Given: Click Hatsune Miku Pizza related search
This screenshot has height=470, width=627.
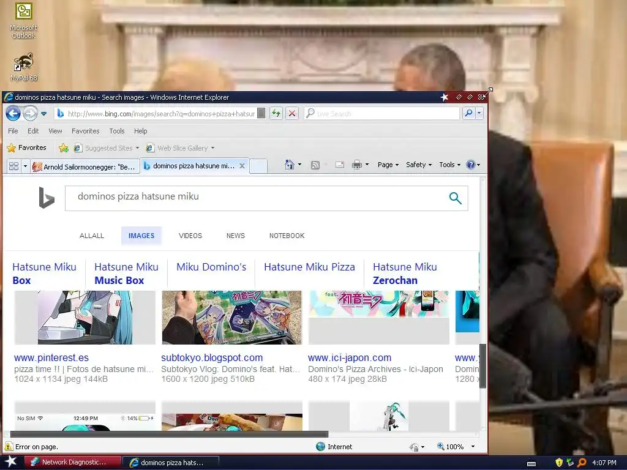Looking at the screenshot, I should 309,267.
